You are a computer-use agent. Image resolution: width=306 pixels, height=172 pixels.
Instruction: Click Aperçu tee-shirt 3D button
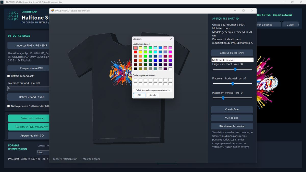pyautogui.click(x=29, y=136)
